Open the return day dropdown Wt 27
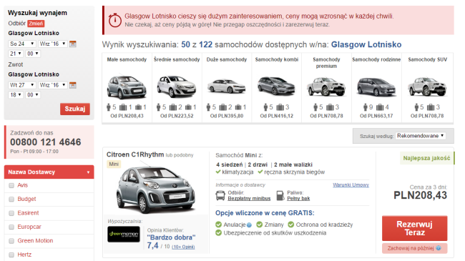The width and height of the screenshot is (465, 261). [x=22, y=85]
